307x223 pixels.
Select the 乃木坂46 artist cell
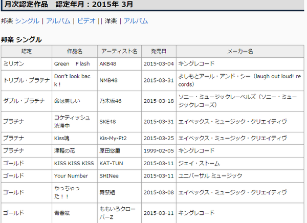tap(119, 101)
